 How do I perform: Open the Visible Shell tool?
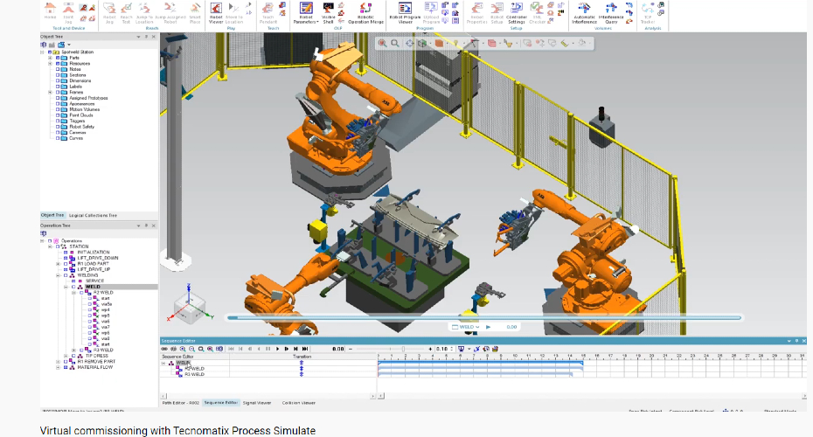point(329,9)
